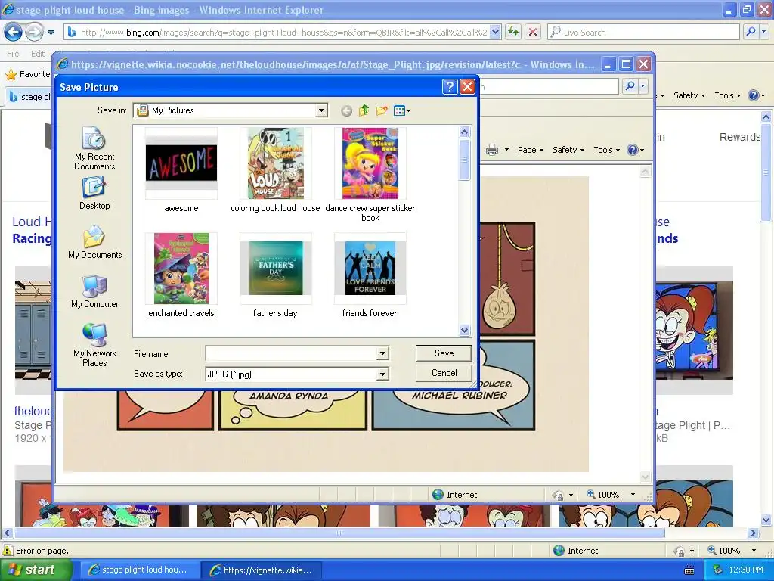Open the Tools menu in main IE window
The width and height of the screenshot is (774, 581).
click(x=727, y=95)
